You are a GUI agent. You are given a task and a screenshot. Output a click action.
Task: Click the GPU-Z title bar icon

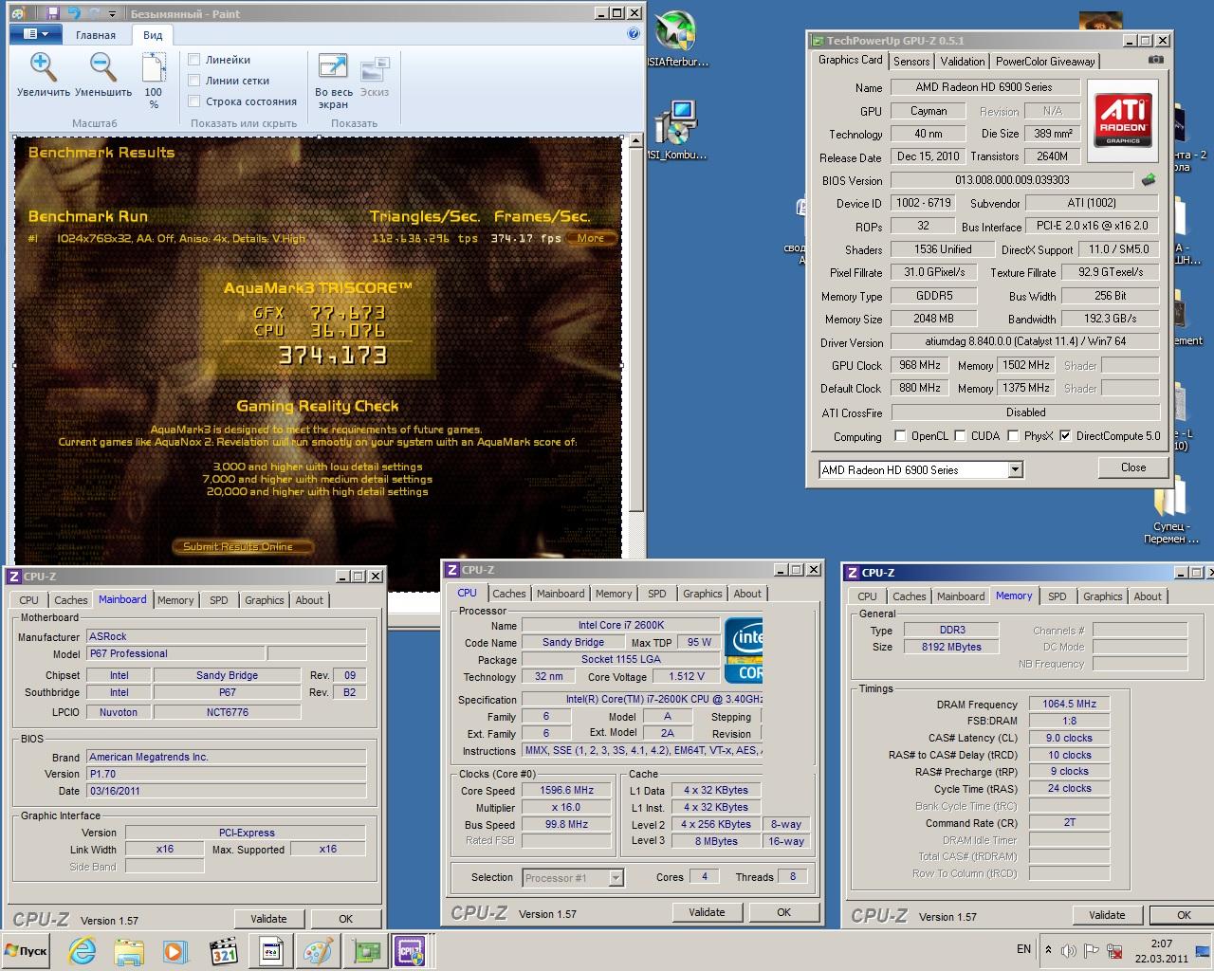pos(817,41)
